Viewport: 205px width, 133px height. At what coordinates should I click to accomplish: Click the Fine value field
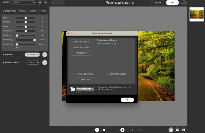[42, 17]
